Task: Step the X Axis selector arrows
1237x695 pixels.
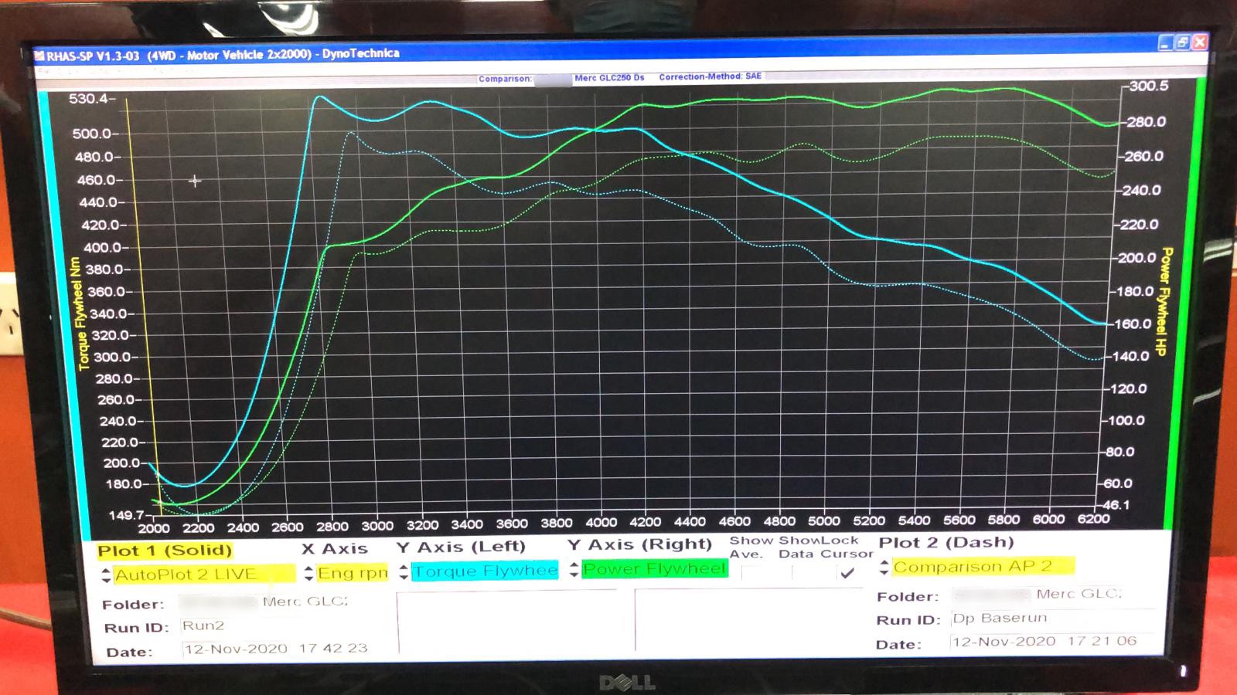Action: (308, 574)
